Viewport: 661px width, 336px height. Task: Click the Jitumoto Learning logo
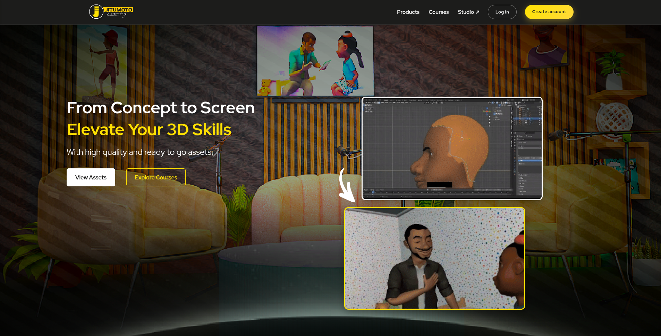[111, 12]
